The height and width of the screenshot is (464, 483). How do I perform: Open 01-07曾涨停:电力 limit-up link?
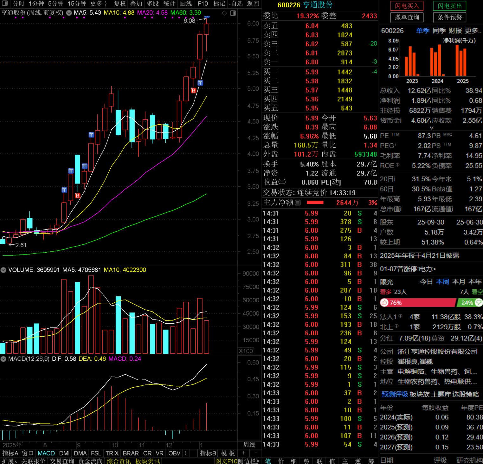point(408,269)
